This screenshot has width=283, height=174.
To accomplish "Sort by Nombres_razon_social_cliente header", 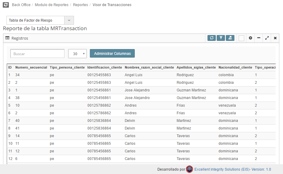I will click(x=149, y=67).
